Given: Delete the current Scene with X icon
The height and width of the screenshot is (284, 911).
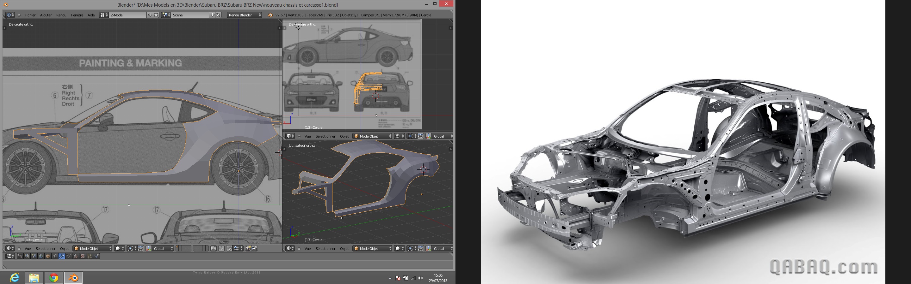Looking at the screenshot, I should click(x=218, y=15).
